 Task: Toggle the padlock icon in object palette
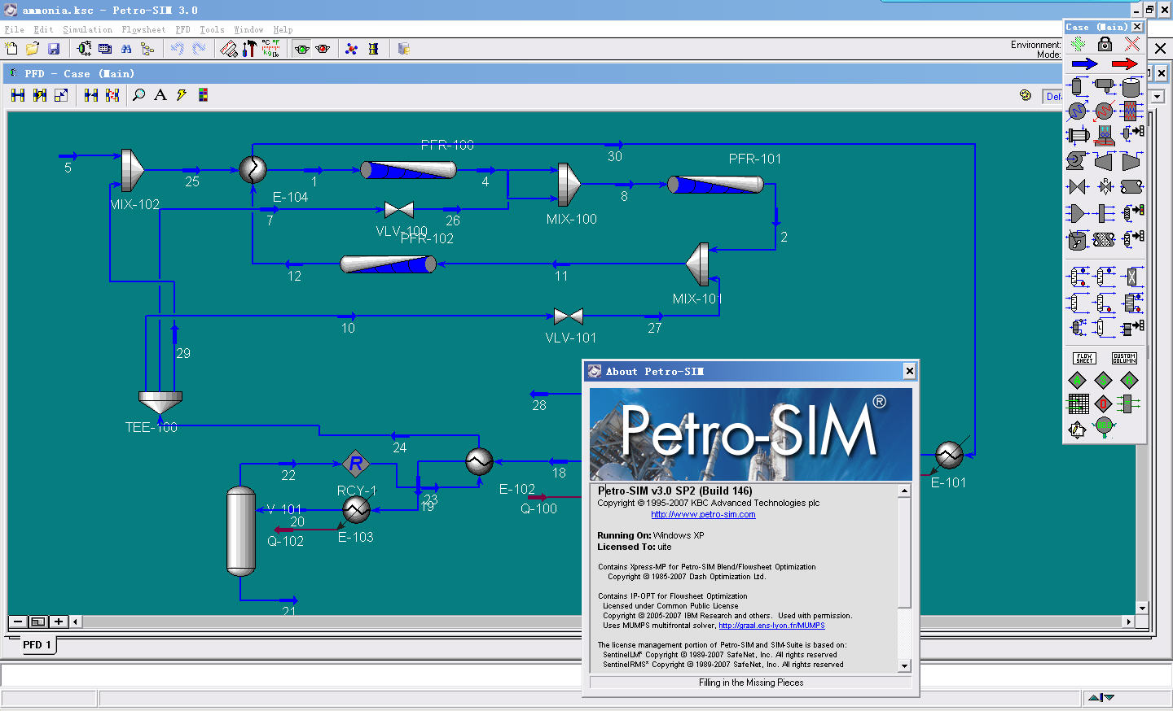pyautogui.click(x=1105, y=44)
